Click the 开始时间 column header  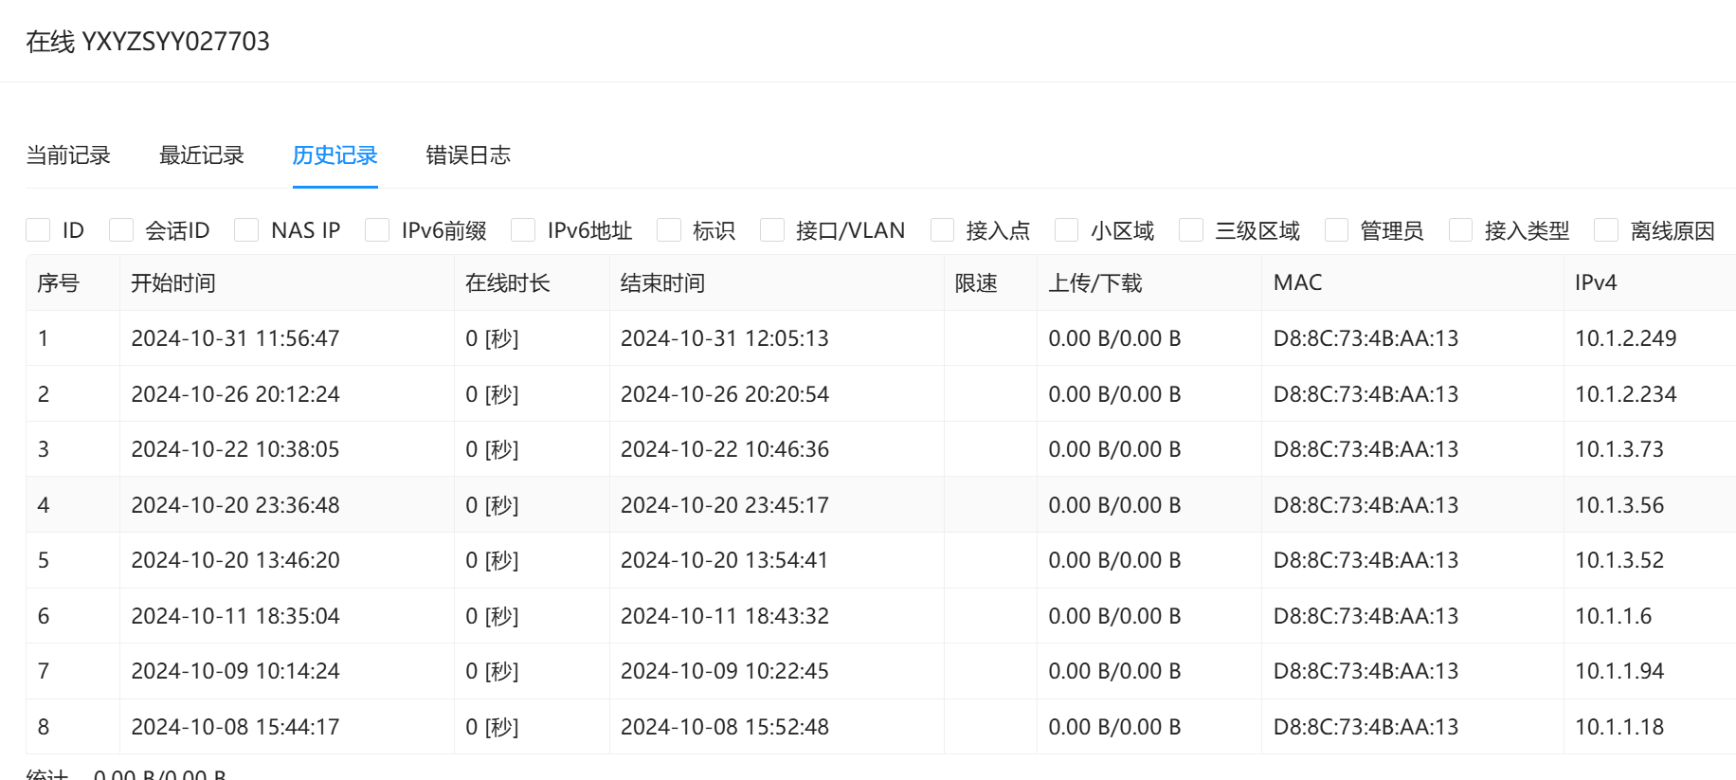pyautogui.click(x=173, y=283)
